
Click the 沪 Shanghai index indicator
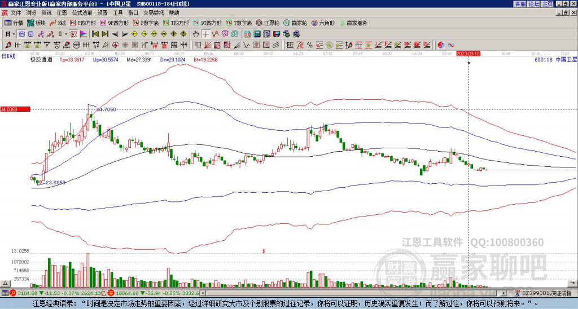click(x=13, y=293)
